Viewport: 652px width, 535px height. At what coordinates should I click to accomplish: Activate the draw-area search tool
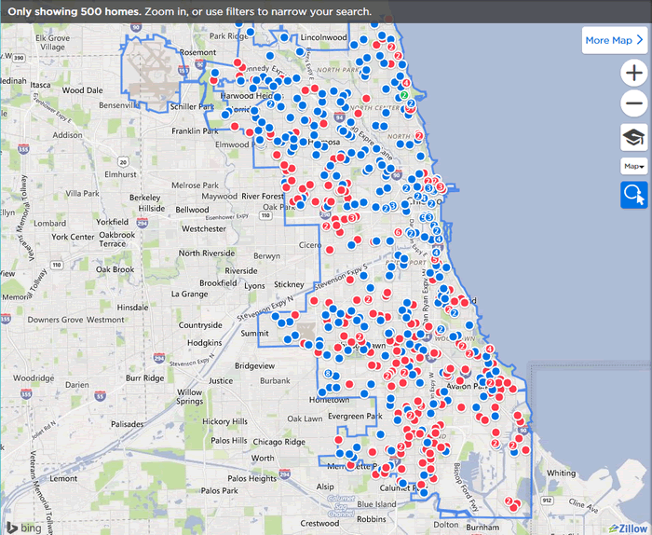coord(633,194)
